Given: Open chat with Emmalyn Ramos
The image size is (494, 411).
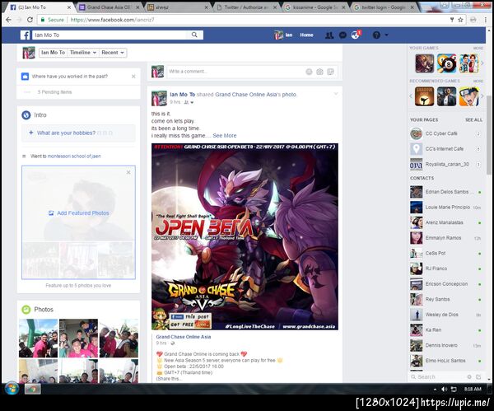Looking at the screenshot, I should (x=445, y=238).
